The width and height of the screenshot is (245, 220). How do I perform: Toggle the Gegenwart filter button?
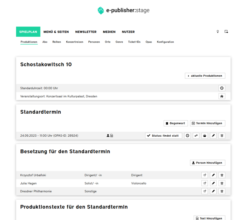(x=176, y=123)
